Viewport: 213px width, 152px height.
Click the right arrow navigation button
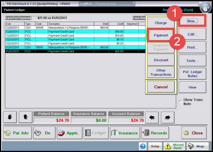(168, 117)
